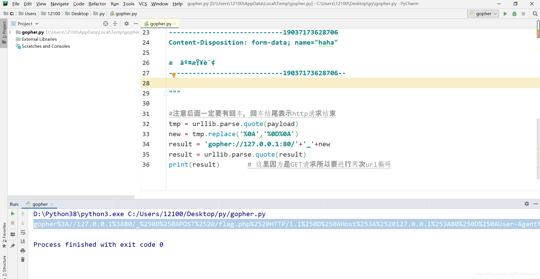Move up the stack trace in Run panel
The width and height of the screenshot is (540, 279).
point(23,214)
